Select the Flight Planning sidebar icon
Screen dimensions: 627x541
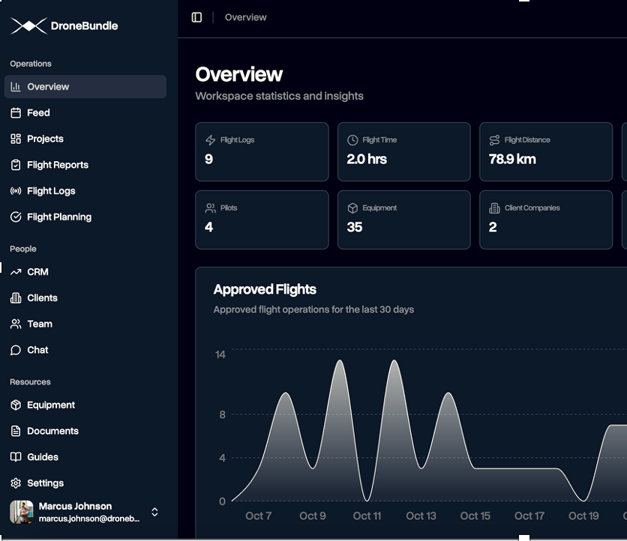16,217
